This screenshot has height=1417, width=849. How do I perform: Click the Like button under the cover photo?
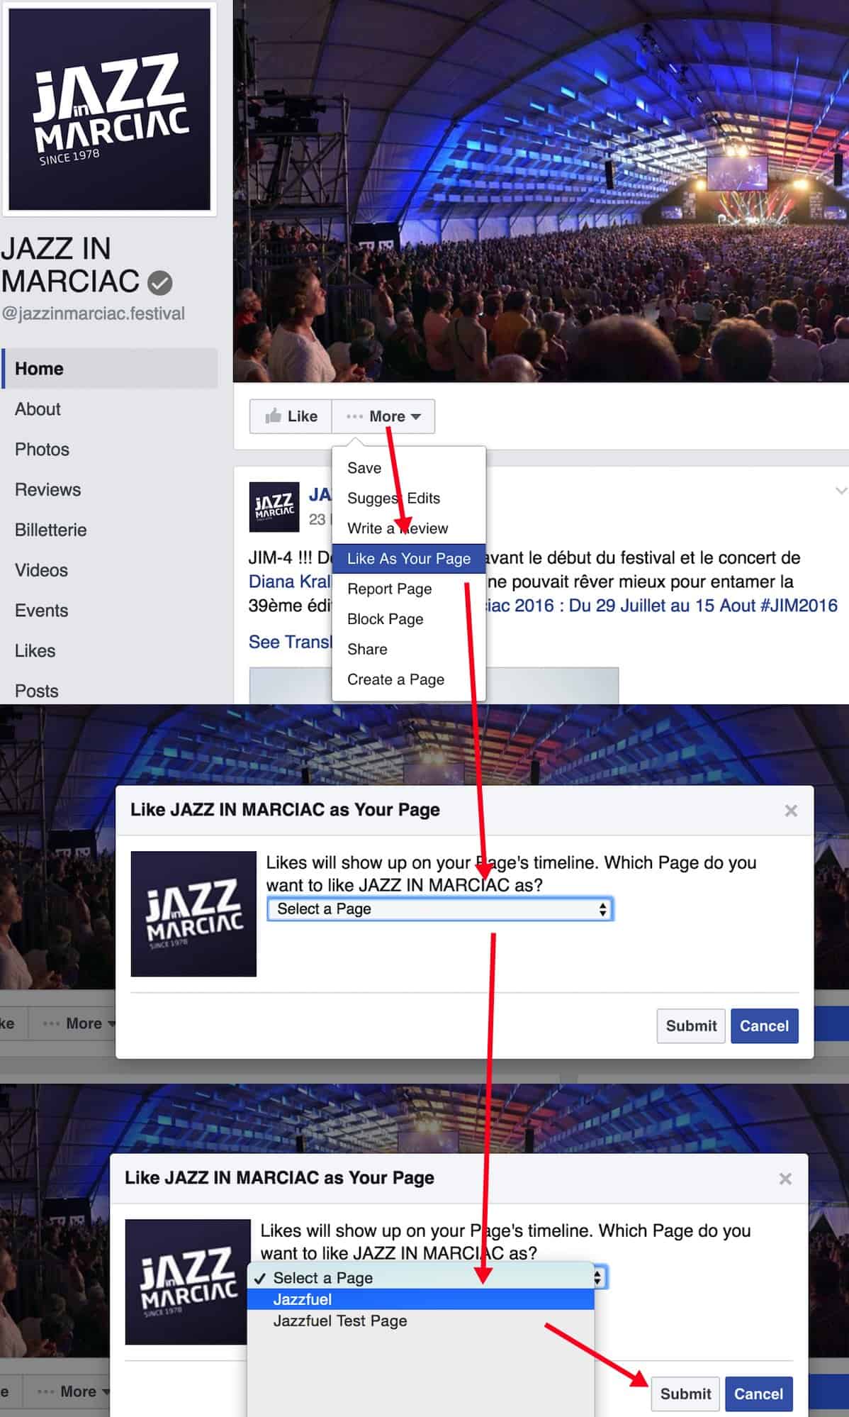pyautogui.click(x=291, y=416)
